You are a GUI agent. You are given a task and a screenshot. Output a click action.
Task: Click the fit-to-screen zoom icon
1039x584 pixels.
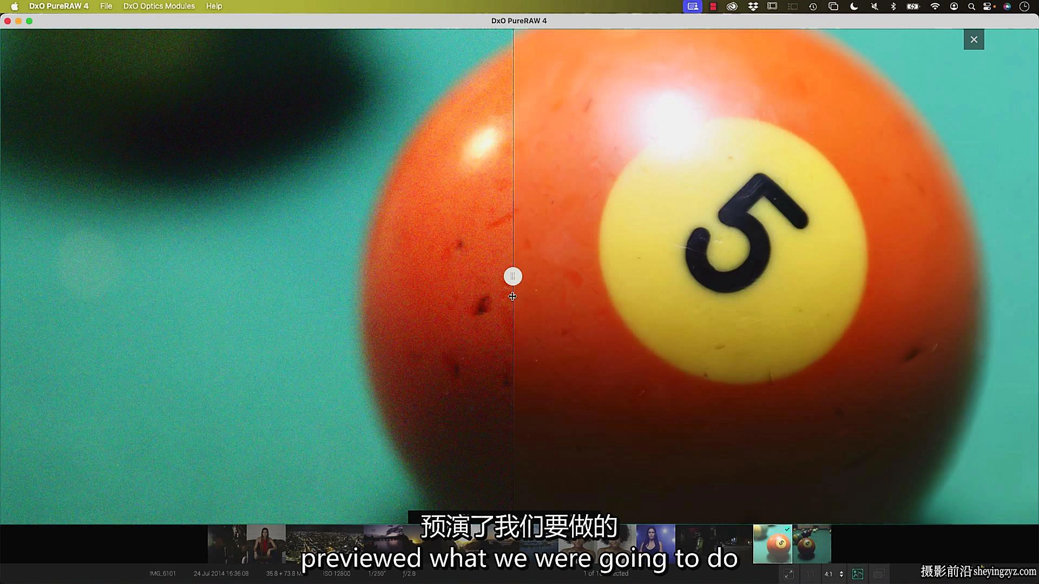point(788,574)
